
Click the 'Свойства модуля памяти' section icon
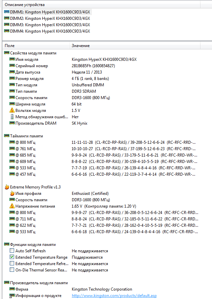pyautogui.click(x=7, y=53)
